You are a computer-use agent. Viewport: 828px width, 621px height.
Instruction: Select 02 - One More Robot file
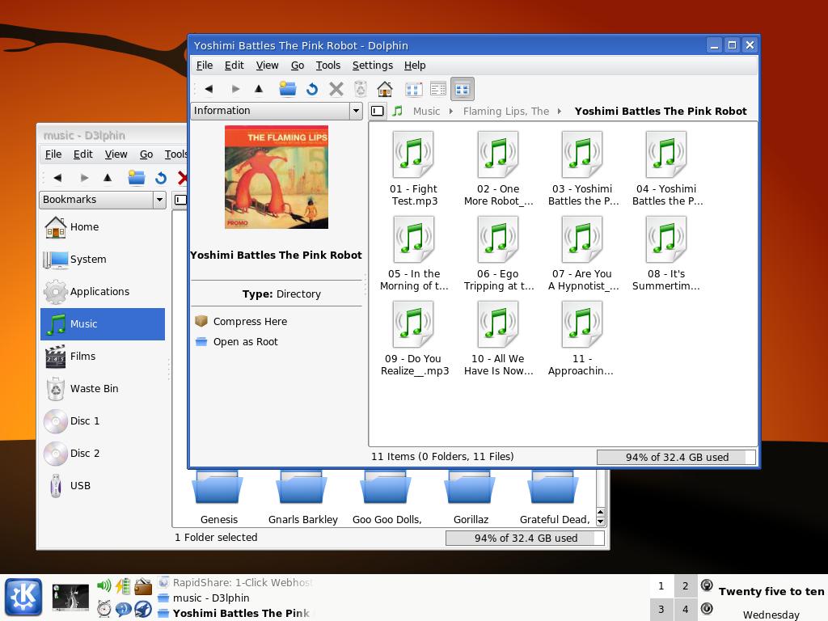498,169
